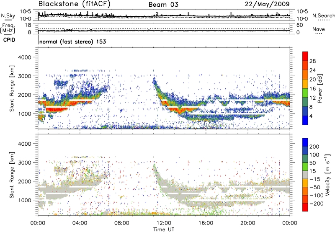
Task: Click the 20:00 time axis tick label
Action: (x=247, y=223)
